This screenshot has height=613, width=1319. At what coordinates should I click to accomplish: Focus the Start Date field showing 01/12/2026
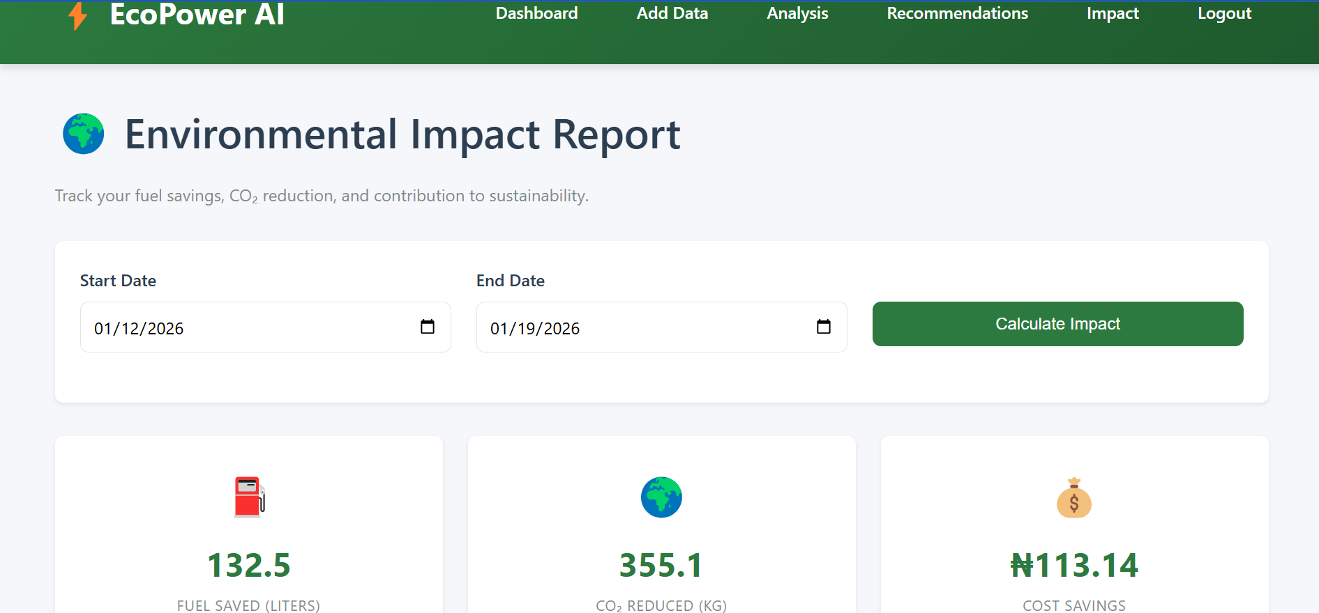point(265,327)
